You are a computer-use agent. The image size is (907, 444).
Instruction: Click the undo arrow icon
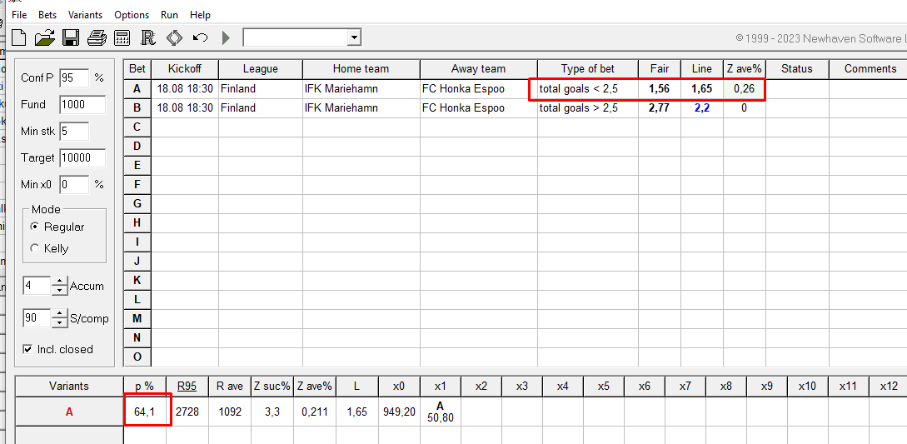pos(200,38)
